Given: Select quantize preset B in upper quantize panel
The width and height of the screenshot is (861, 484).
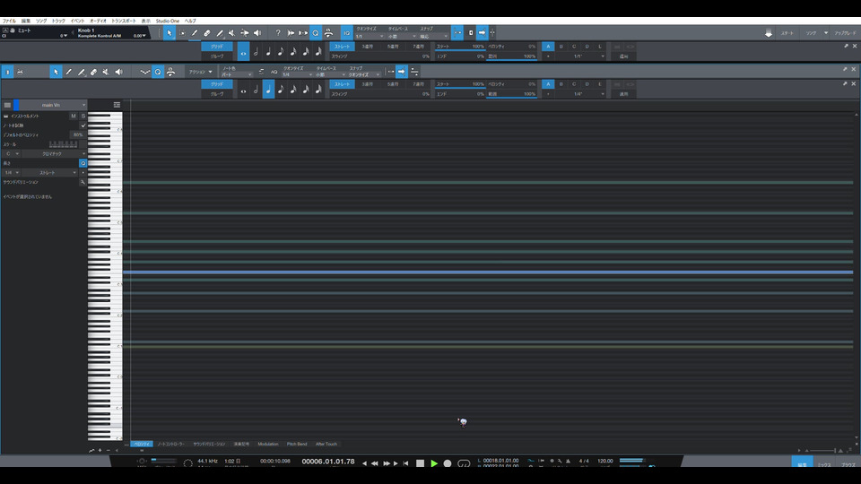Looking at the screenshot, I should (561, 47).
